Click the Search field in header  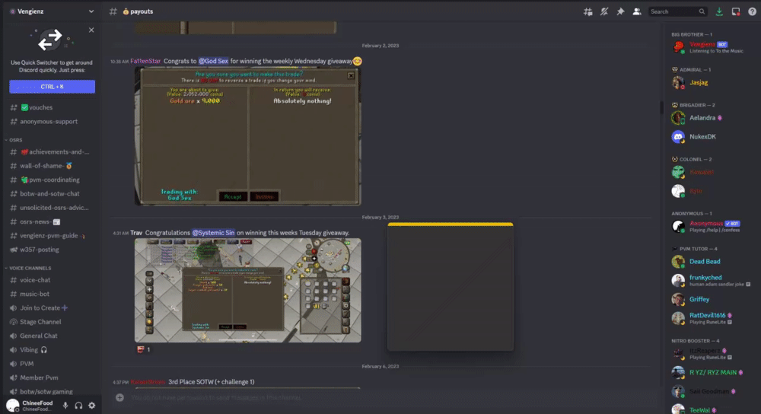[677, 11]
